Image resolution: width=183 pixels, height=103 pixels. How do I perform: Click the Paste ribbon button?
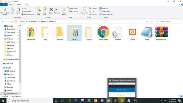(x=18, y=11)
